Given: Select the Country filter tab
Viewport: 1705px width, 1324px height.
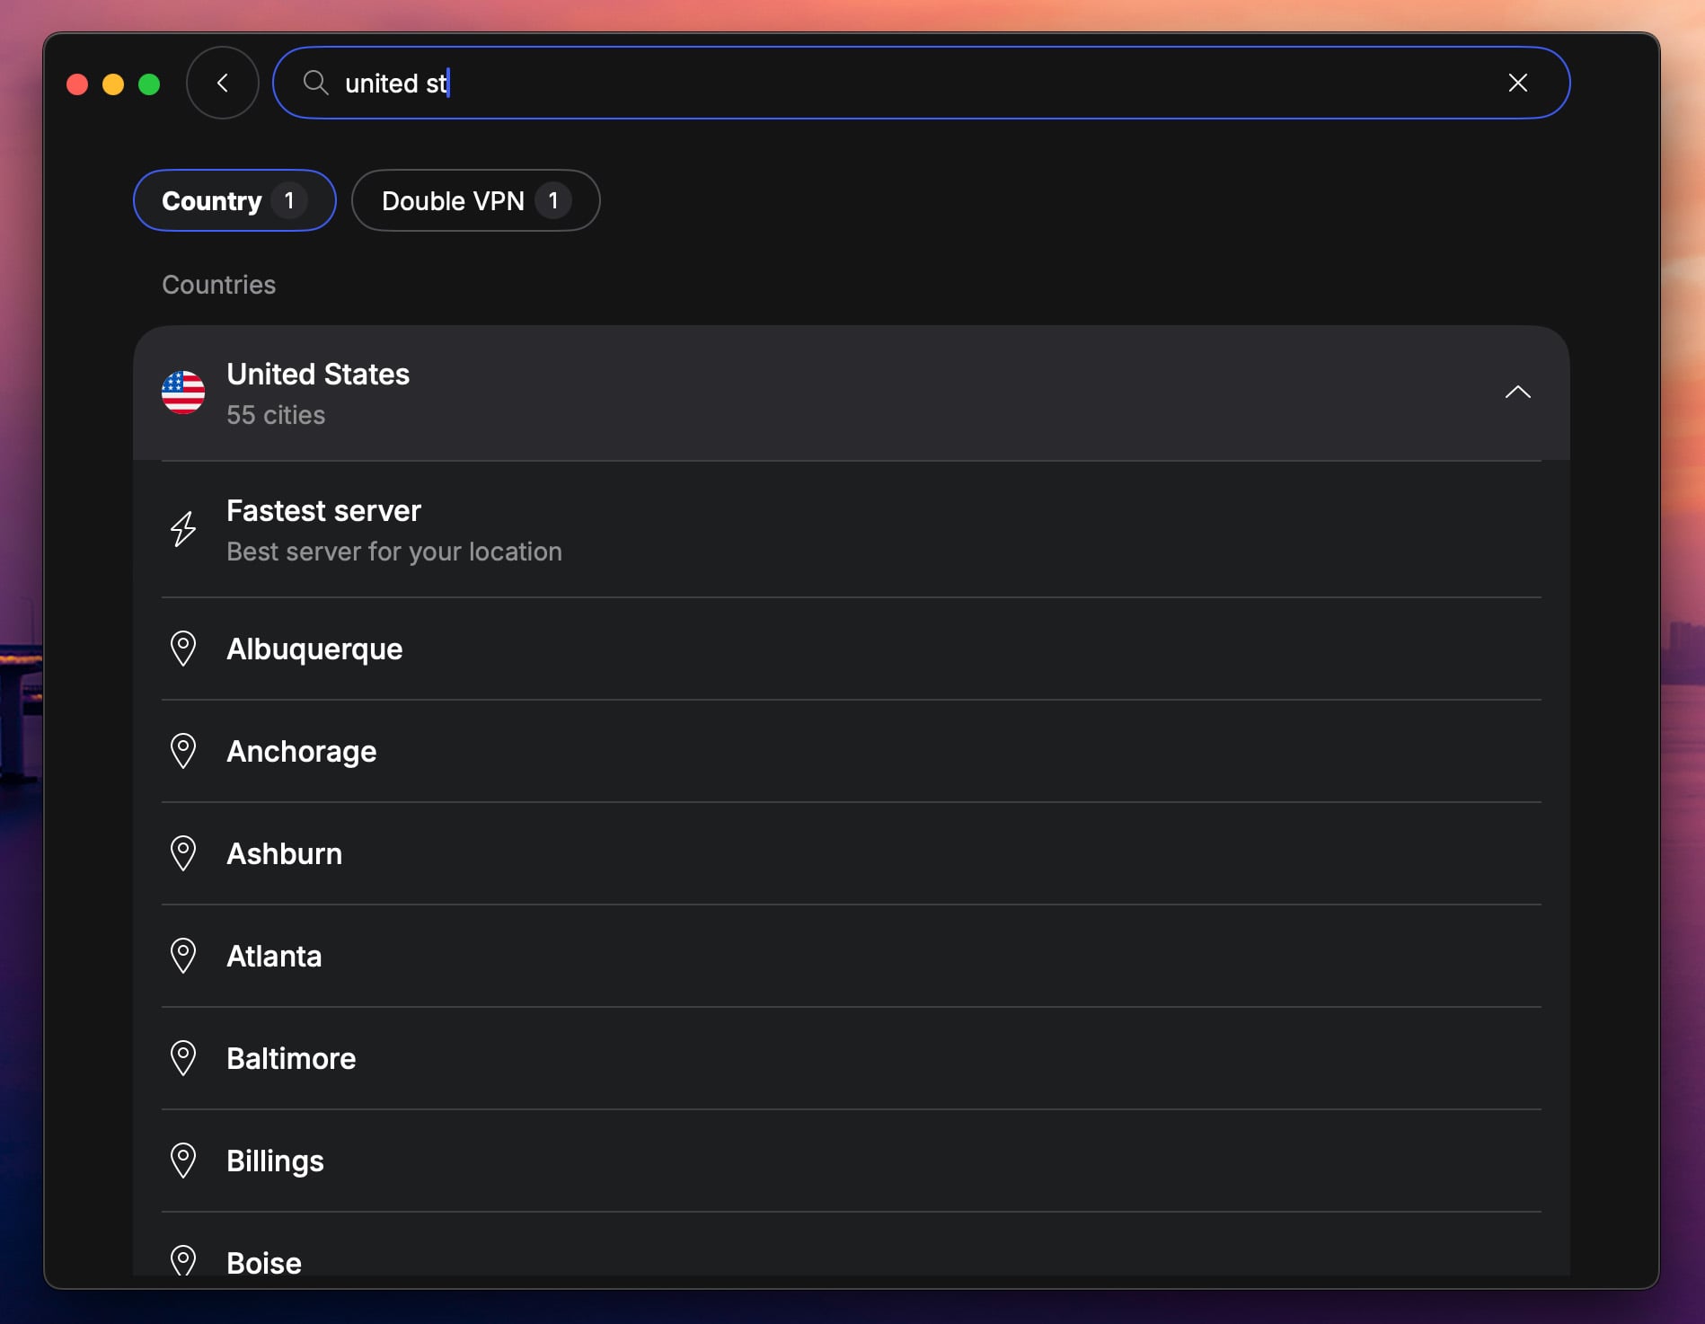Looking at the screenshot, I should [x=234, y=200].
